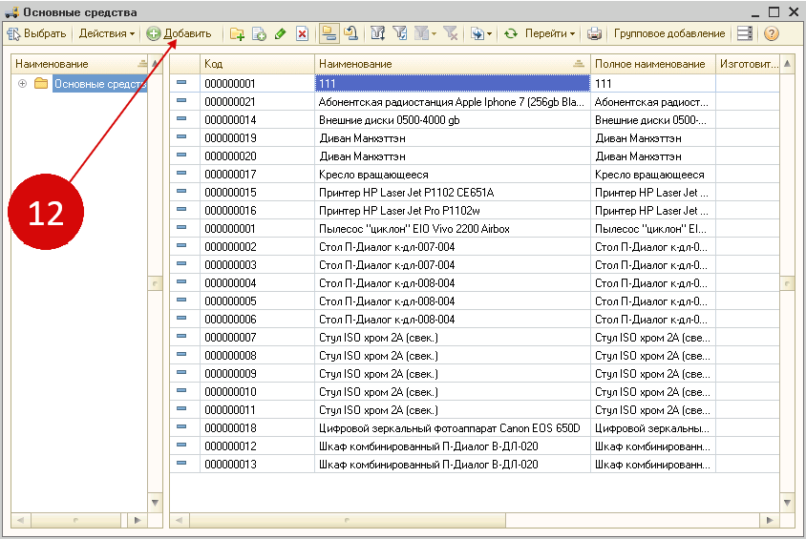Click the red X deletion mark icon
Screen dimensions: 806x539
coord(302,33)
